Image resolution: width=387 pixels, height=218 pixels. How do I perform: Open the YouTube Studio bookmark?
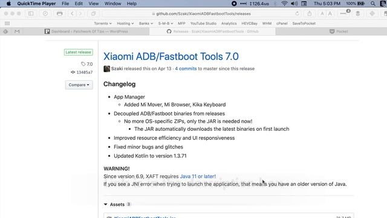pos(203,24)
